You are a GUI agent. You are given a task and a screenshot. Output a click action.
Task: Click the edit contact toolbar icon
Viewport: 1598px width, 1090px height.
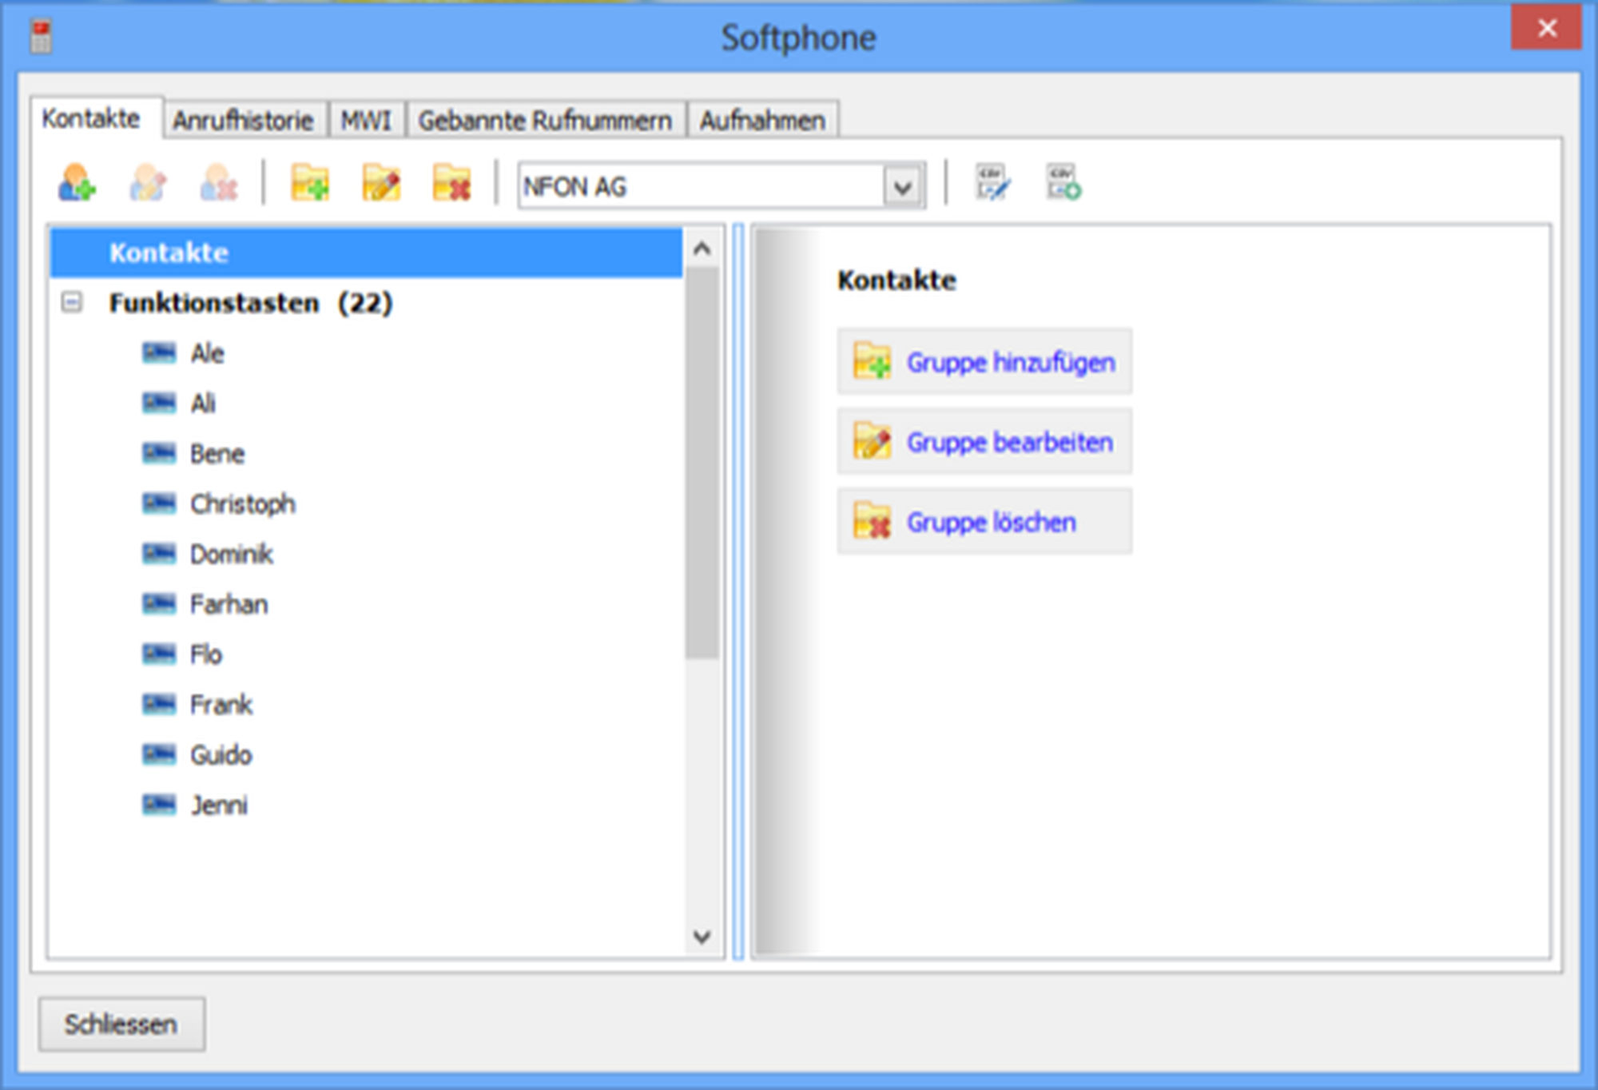148,183
